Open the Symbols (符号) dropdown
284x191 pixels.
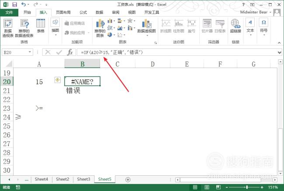coord(263,27)
